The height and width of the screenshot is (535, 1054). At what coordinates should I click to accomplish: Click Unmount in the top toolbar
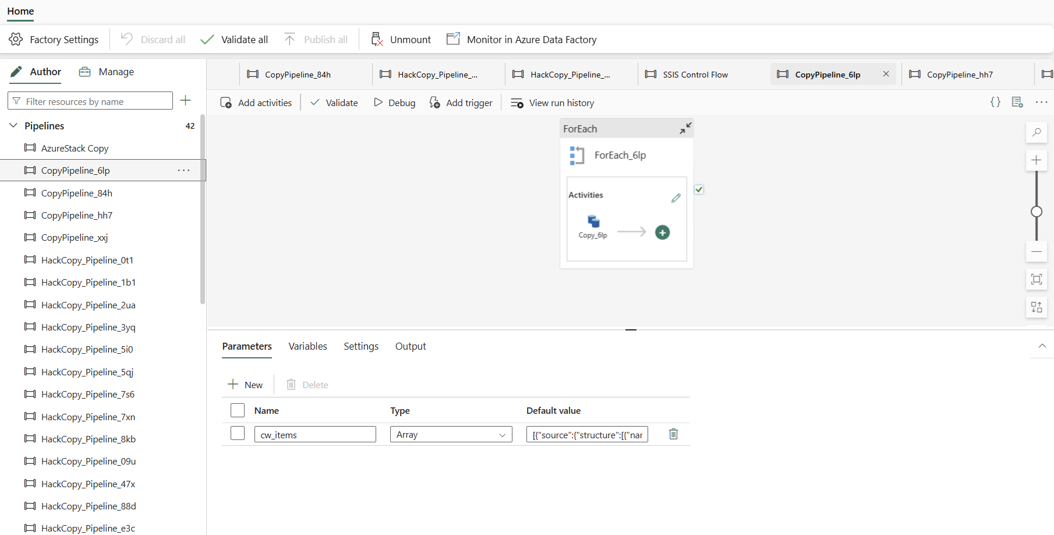tap(401, 40)
